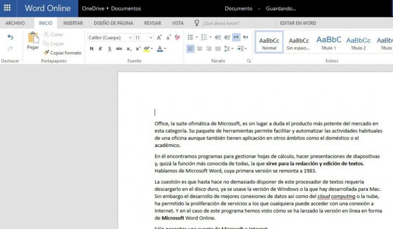Apply the Título 1 style
The width and height of the screenshot is (393, 229).
pyautogui.click(x=329, y=42)
